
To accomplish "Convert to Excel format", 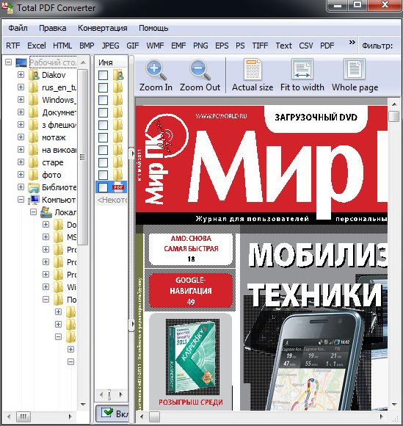I will tap(37, 46).
